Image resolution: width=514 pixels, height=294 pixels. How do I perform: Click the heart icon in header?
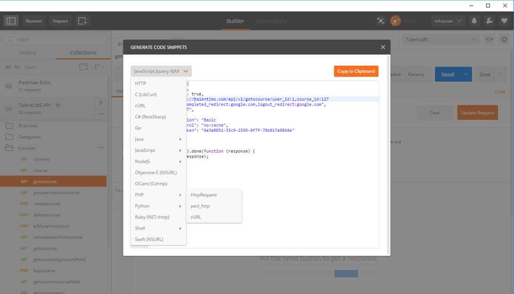[x=503, y=21]
